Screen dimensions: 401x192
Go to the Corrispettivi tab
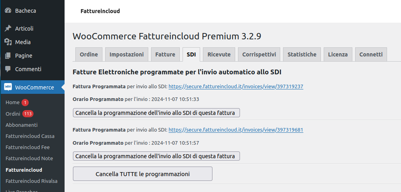[x=259, y=54]
